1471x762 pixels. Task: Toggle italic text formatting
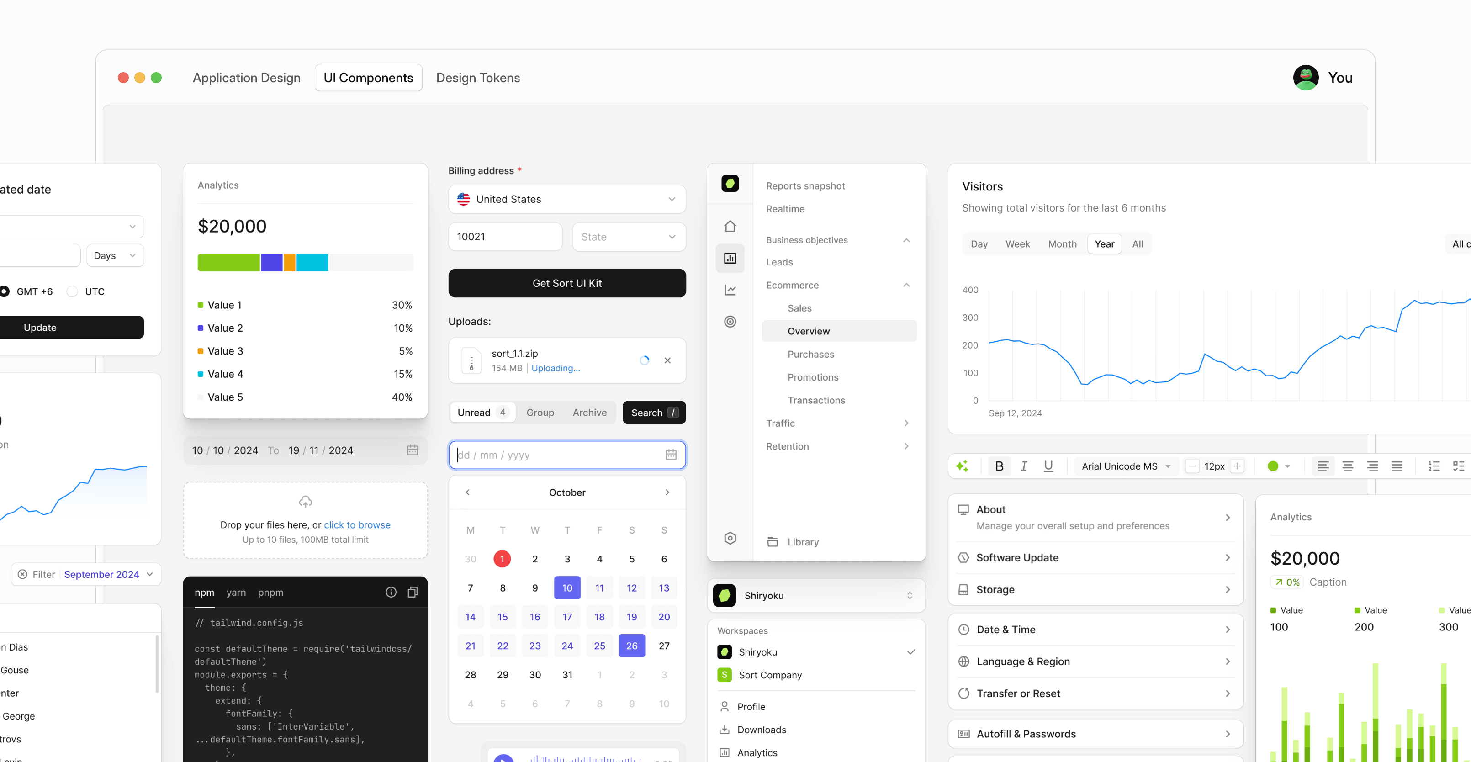(x=1024, y=466)
